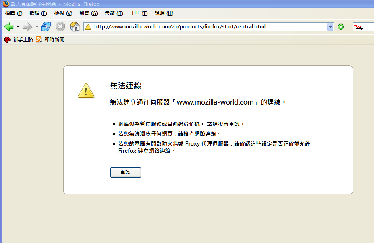
Task: Click the grey Forward arrow button
Action: coord(27,27)
